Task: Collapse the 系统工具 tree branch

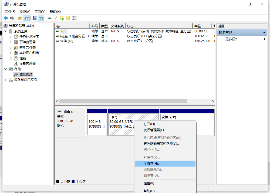Action: coord(6,31)
